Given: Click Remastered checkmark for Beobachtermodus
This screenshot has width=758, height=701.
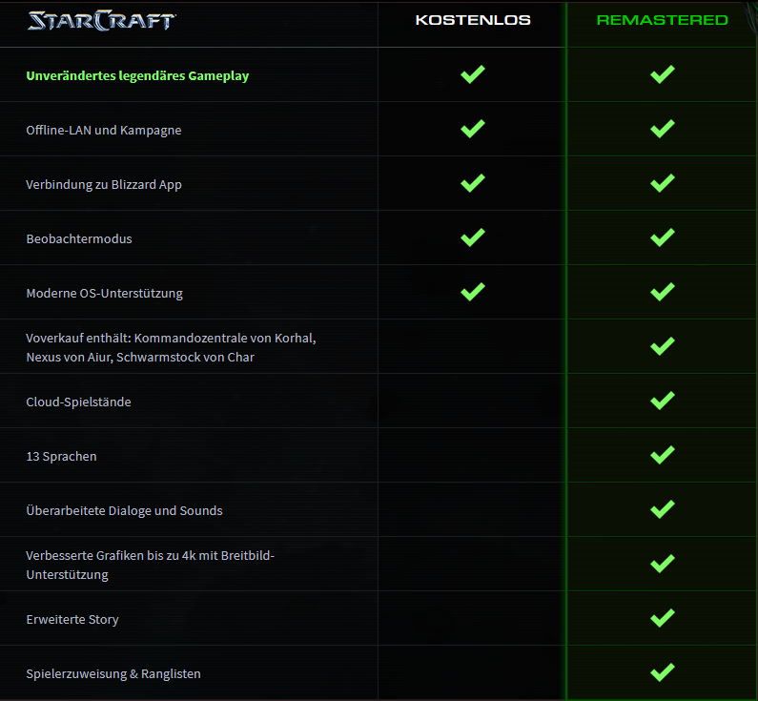Looking at the screenshot, I should tap(663, 237).
